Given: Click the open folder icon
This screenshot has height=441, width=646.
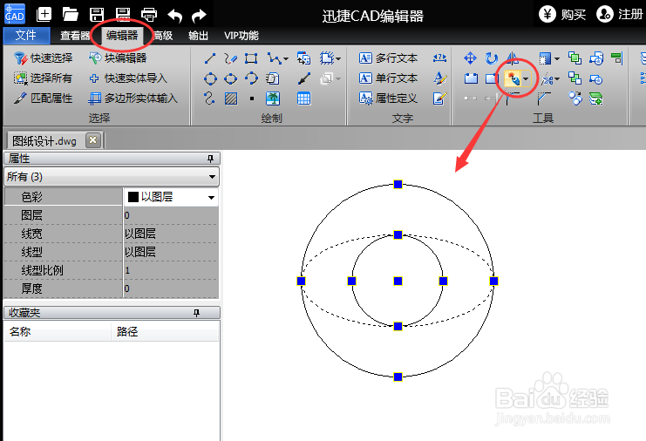Looking at the screenshot, I should [x=71, y=15].
